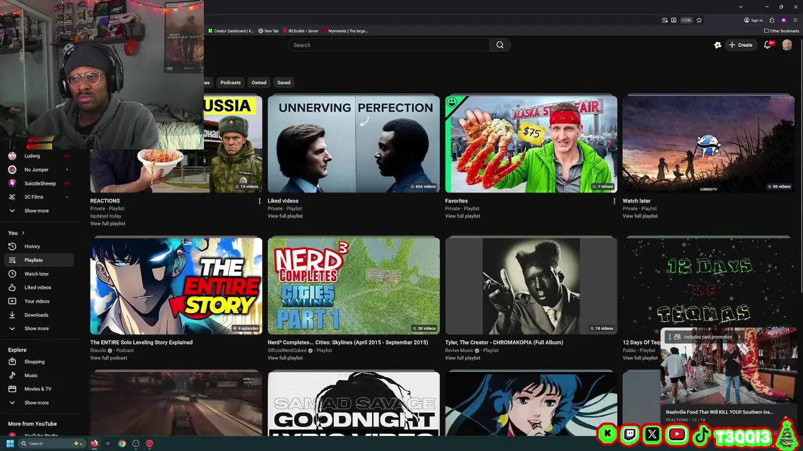Viewport: 803px width, 451px height.
Task: Open Downloads in the sidebar
Action: (x=40, y=315)
